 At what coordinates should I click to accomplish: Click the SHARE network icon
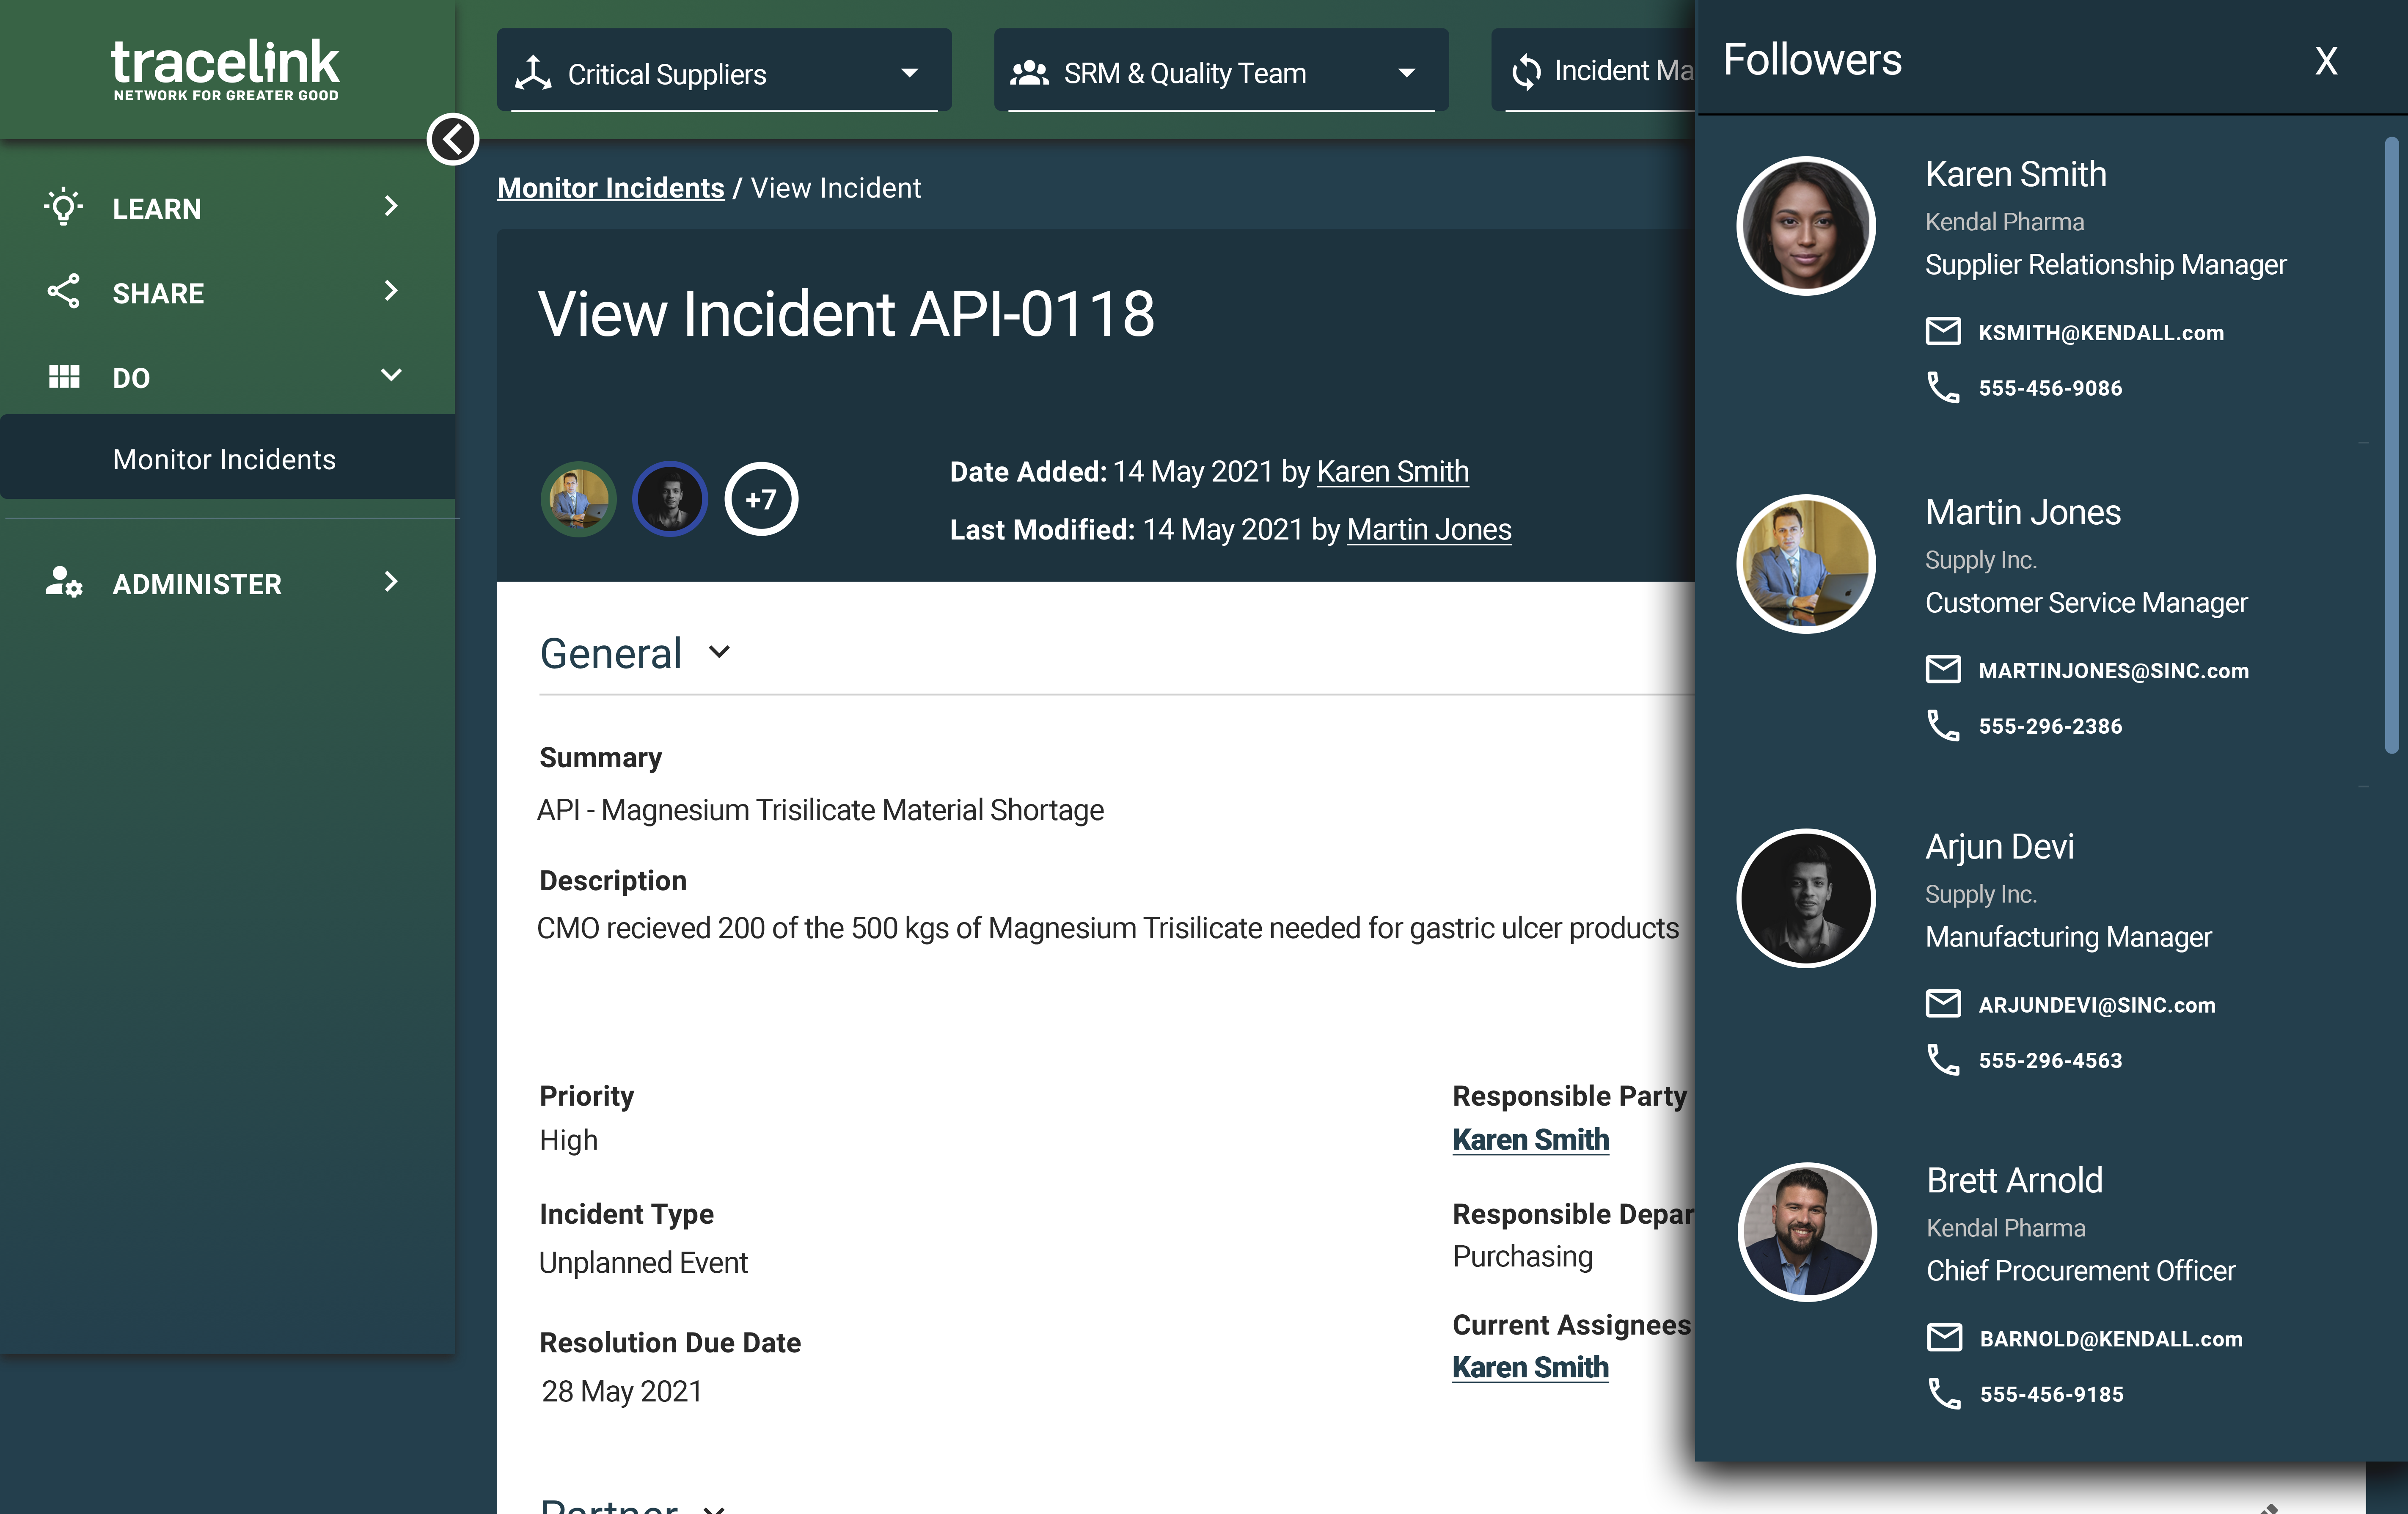coord(64,291)
